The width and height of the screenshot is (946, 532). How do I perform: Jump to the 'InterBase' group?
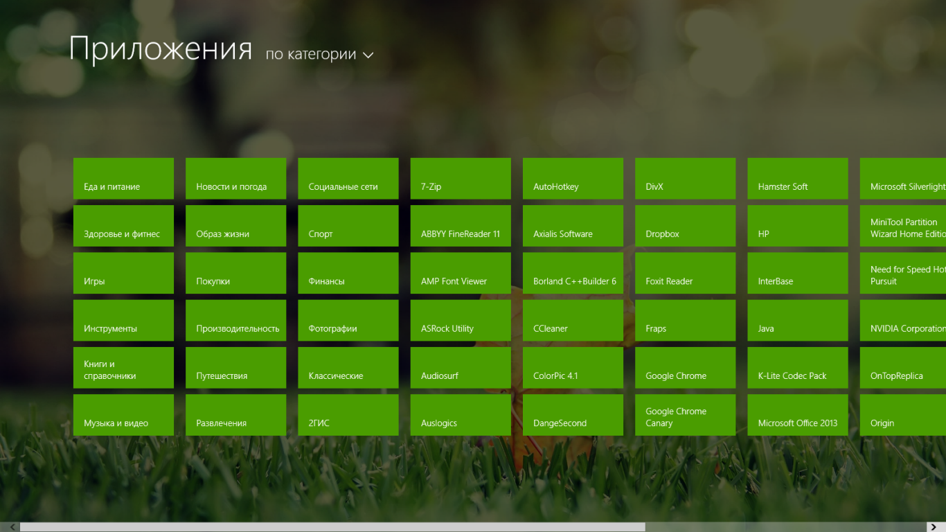798,273
